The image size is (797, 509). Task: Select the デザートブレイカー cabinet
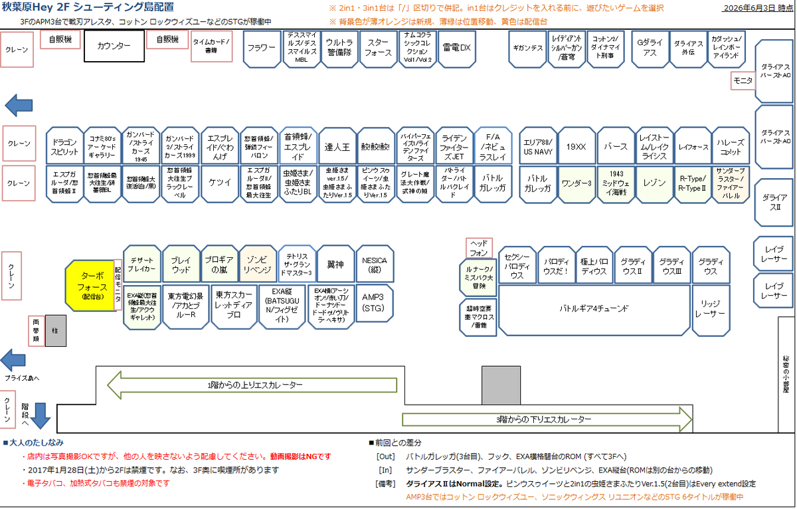click(x=142, y=264)
